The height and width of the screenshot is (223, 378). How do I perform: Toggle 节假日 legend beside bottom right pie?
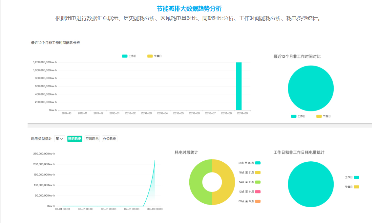[x=352, y=187]
